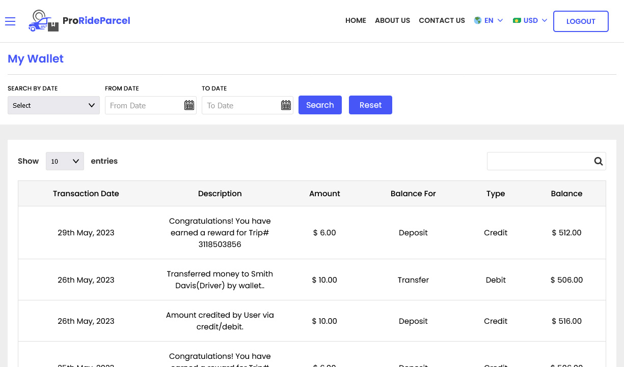This screenshot has height=367, width=624.
Task: Click the Search button
Action: click(320, 105)
